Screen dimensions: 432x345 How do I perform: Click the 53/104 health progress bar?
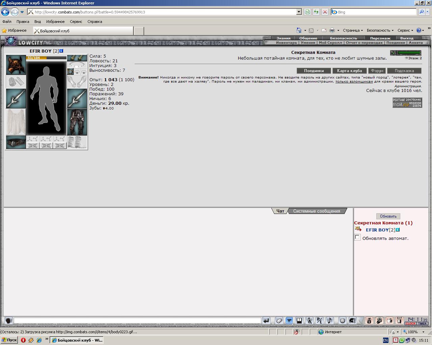(46, 58)
